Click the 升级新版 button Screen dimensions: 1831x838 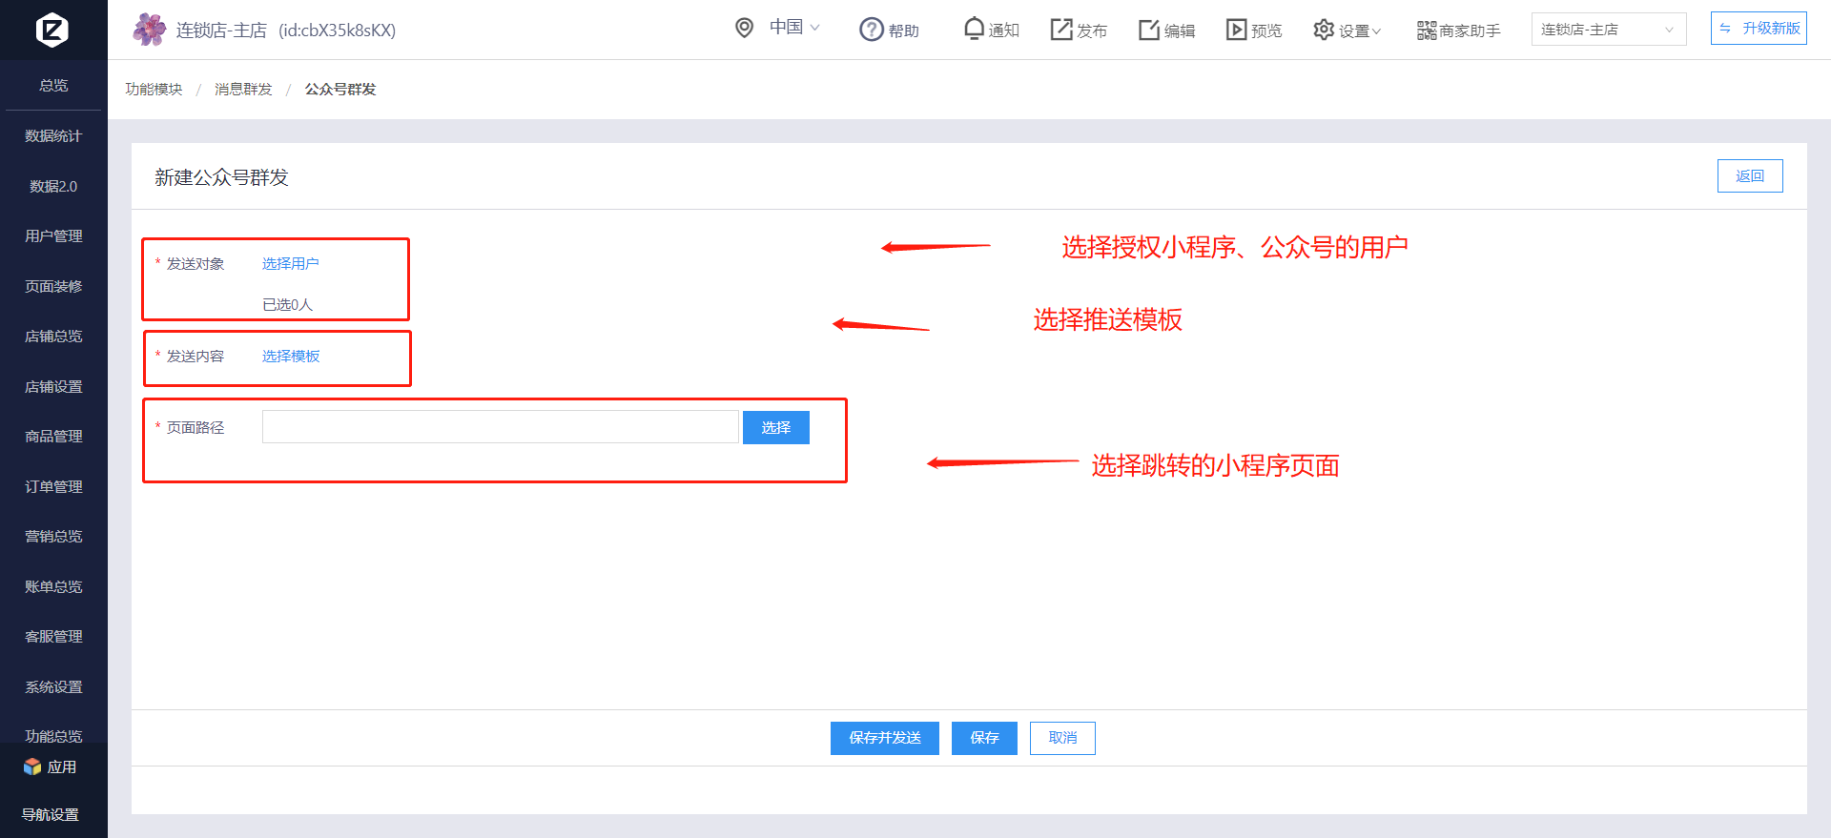1759,29
